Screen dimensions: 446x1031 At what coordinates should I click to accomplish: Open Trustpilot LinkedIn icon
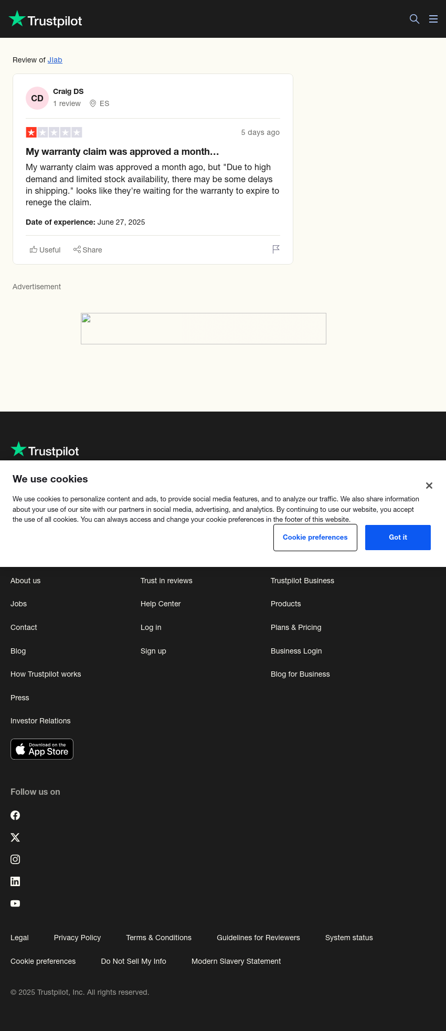pyautogui.click(x=15, y=881)
